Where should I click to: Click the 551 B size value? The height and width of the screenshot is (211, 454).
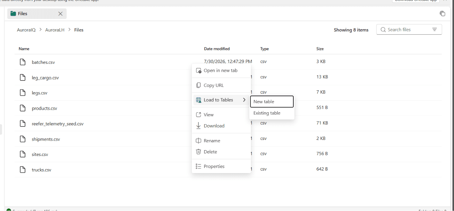[322, 108]
